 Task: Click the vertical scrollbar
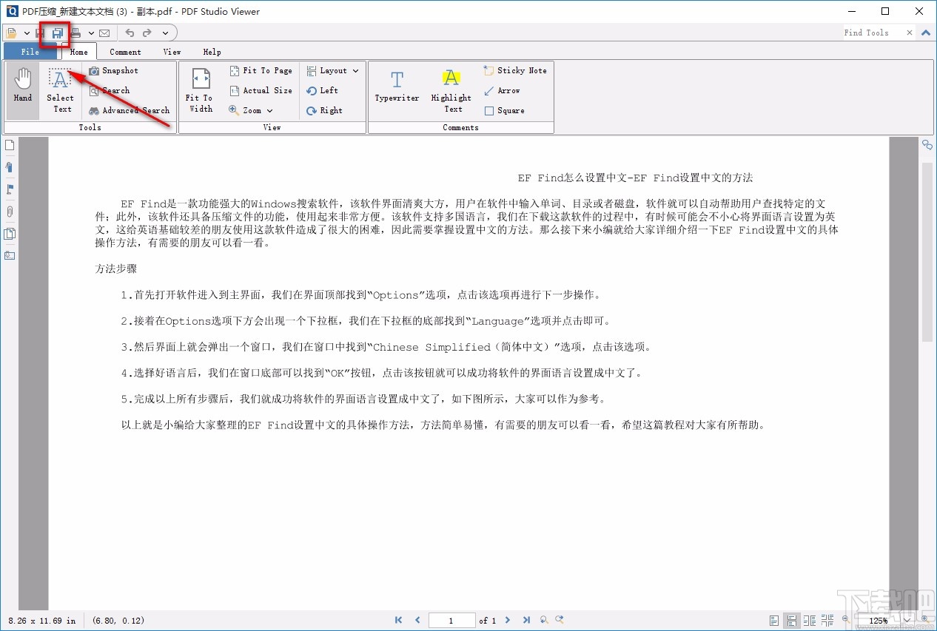927,252
